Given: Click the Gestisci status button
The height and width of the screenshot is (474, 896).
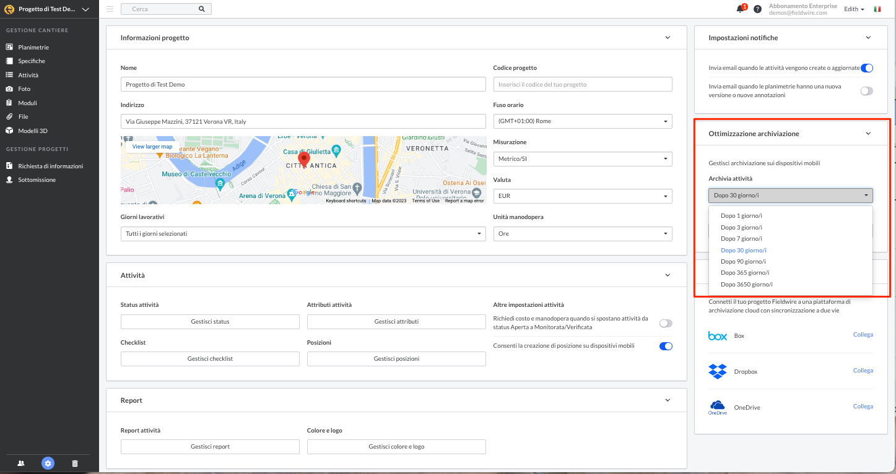Looking at the screenshot, I should click(x=210, y=322).
